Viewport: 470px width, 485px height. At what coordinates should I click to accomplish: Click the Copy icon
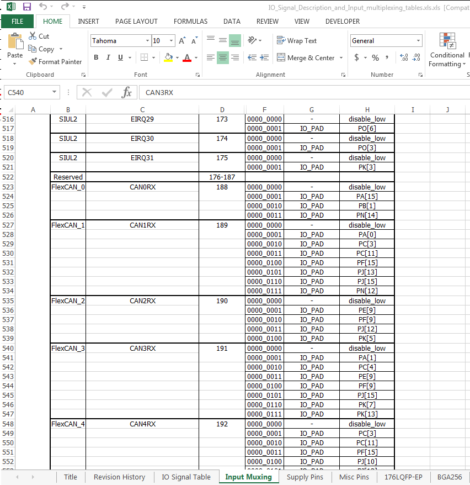point(32,49)
